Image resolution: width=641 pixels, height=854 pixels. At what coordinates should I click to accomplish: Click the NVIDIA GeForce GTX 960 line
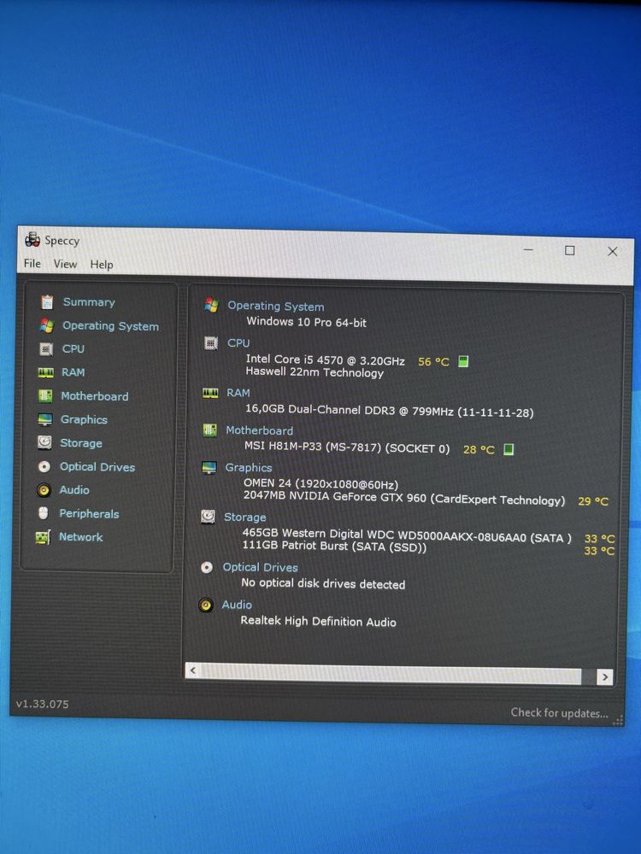click(404, 498)
